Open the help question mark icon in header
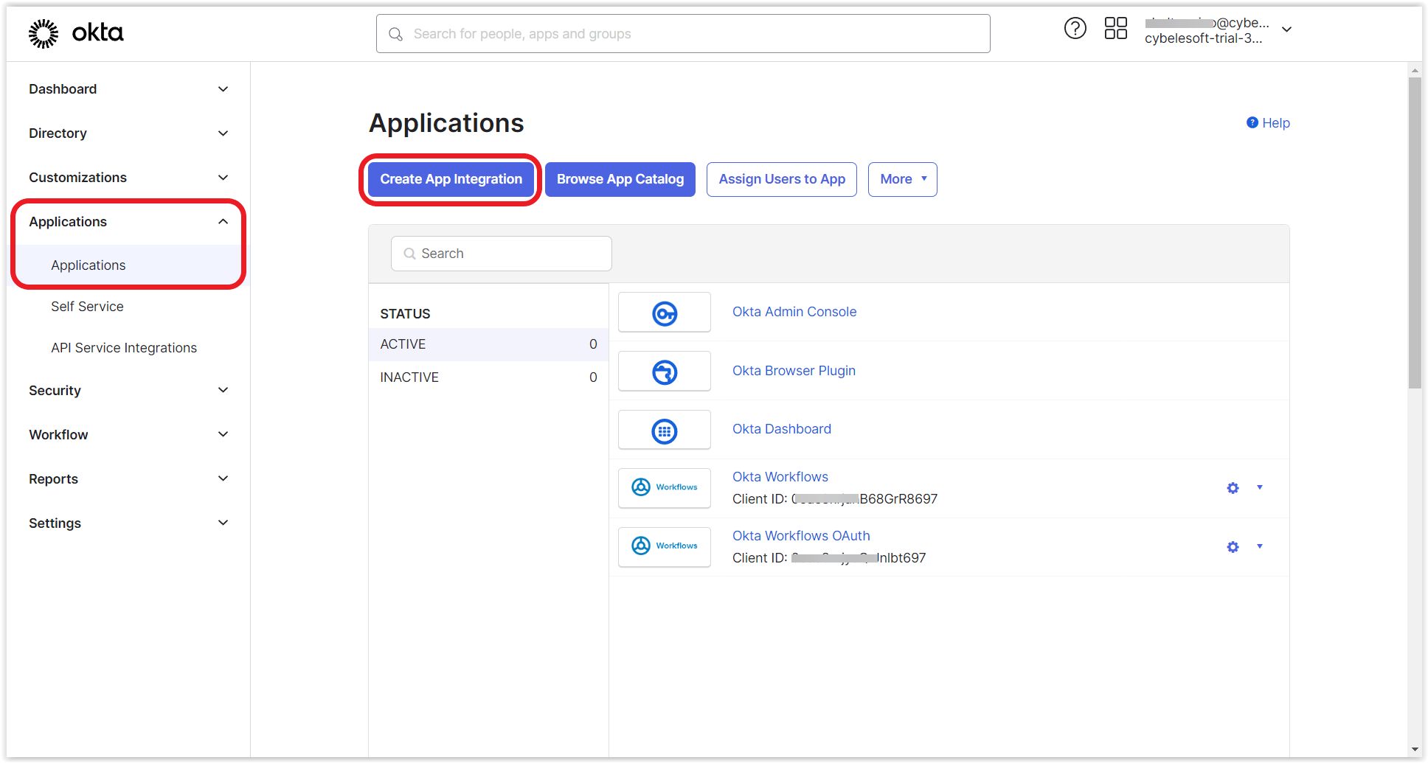 [x=1075, y=29]
